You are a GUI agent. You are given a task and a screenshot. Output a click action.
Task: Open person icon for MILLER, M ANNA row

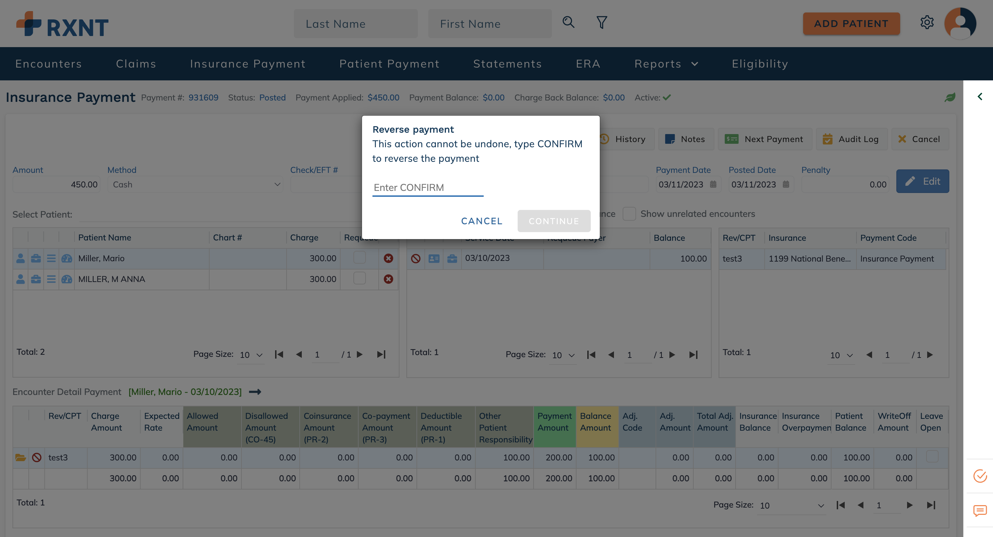(x=20, y=279)
